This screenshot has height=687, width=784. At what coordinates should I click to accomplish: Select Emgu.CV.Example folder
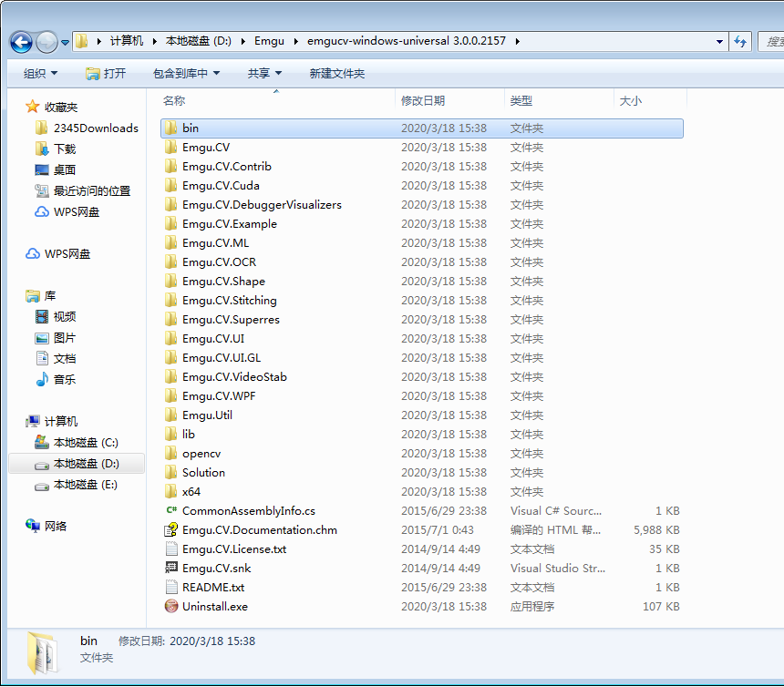coord(230,224)
